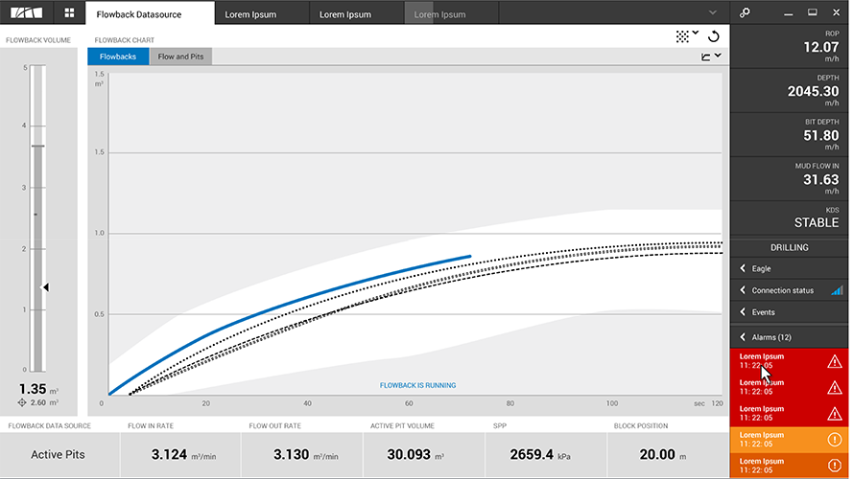The image size is (853, 479).
Task: Switch to the Flow and Pits tab
Action: (x=180, y=57)
